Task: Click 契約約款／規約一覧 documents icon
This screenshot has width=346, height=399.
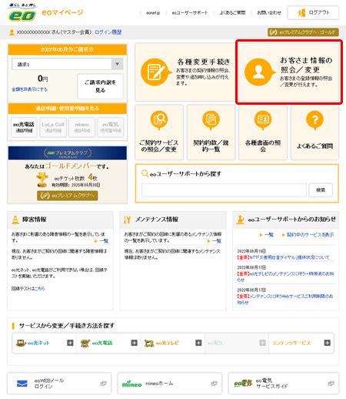Action: click(211, 120)
